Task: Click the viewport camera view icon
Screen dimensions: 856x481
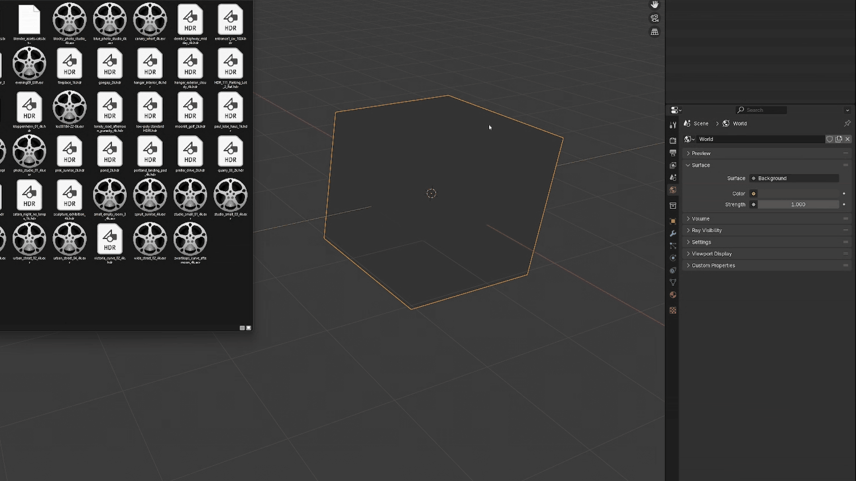Action: pos(654,18)
